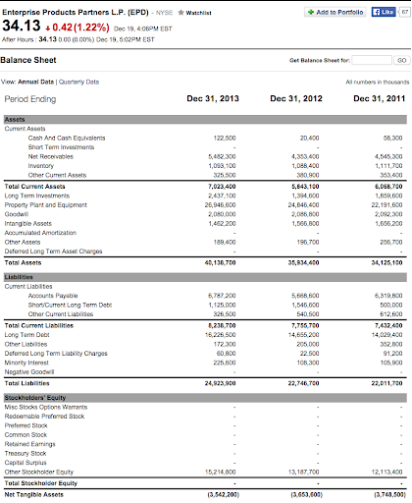This screenshot has width=412, height=503.
Task: Click the Total Assets row label
Action: click(x=23, y=262)
